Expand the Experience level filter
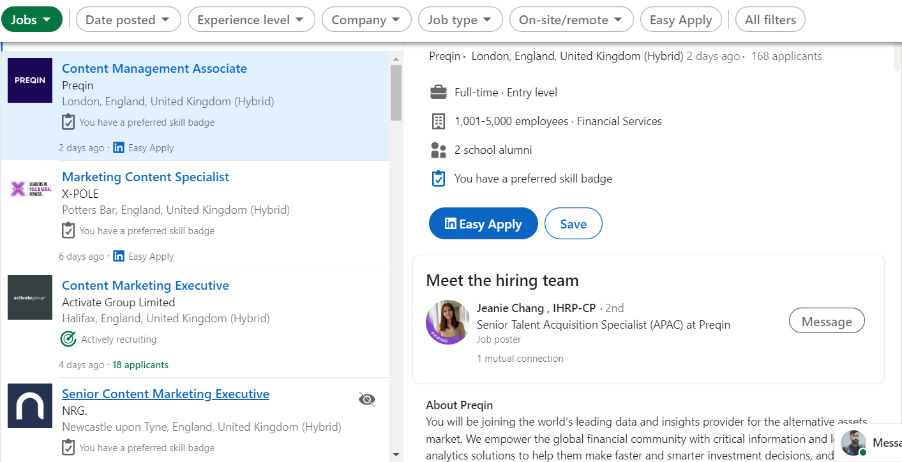This screenshot has height=462, width=902. 251,19
